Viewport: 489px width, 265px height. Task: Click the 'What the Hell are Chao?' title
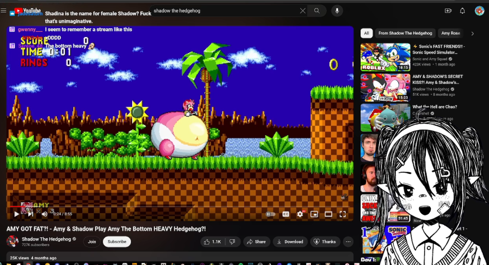pos(435,107)
